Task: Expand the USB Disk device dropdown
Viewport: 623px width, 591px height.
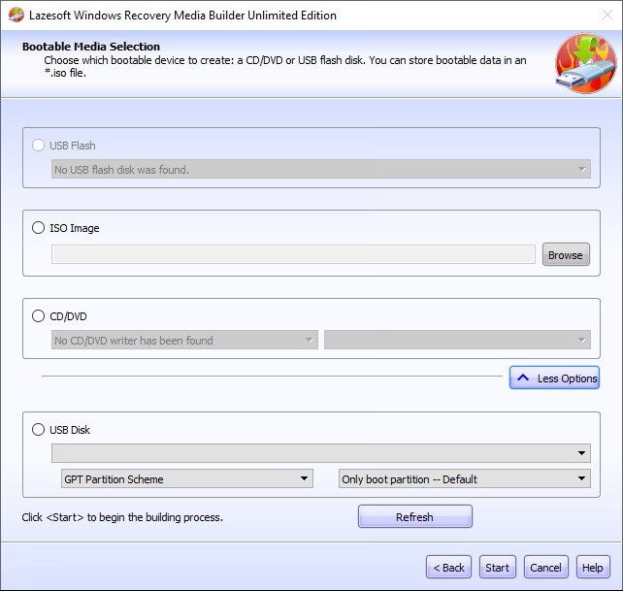Action: click(320, 453)
